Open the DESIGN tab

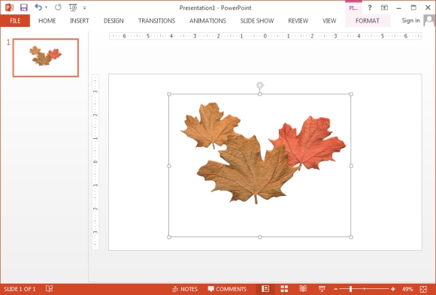[114, 21]
